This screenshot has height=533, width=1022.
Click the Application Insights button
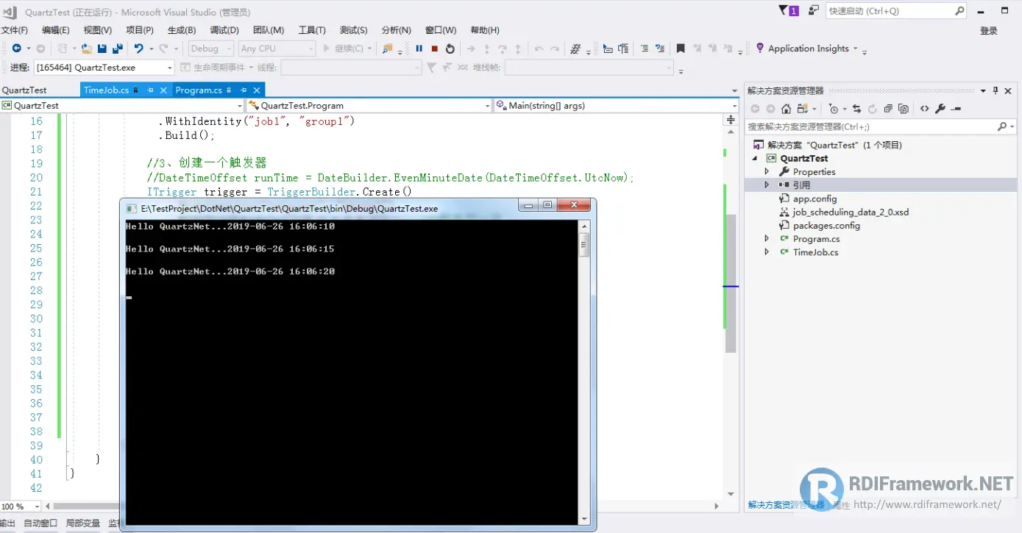[808, 49]
